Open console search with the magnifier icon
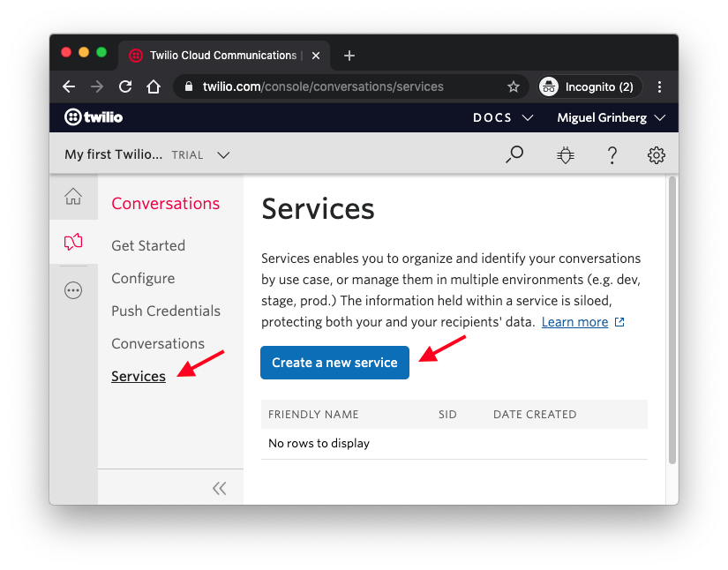The height and width of the screenshot is (570, 728). pos(514,154)
